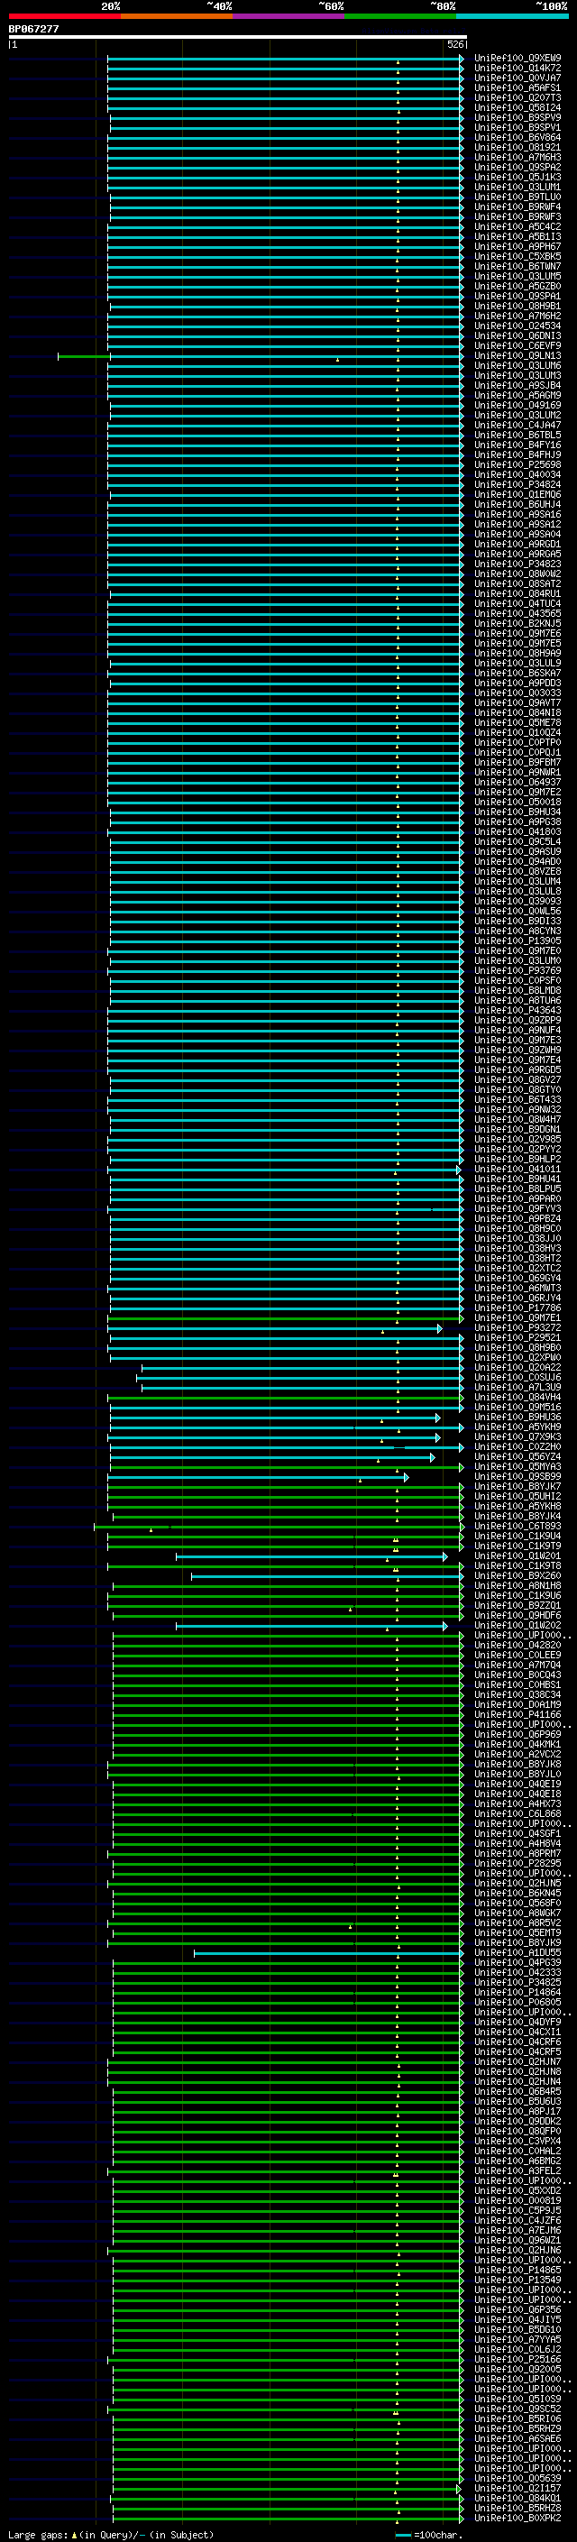Viewport: 577px width, 2542px height.
Task: Select label UniRef100_Q05639
Action: pyautogui.click(x=517, y=2479)
